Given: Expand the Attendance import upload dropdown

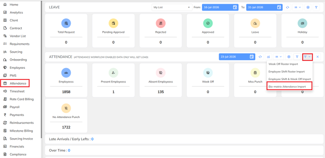Looking at the screenshot, I should point(307,57).
